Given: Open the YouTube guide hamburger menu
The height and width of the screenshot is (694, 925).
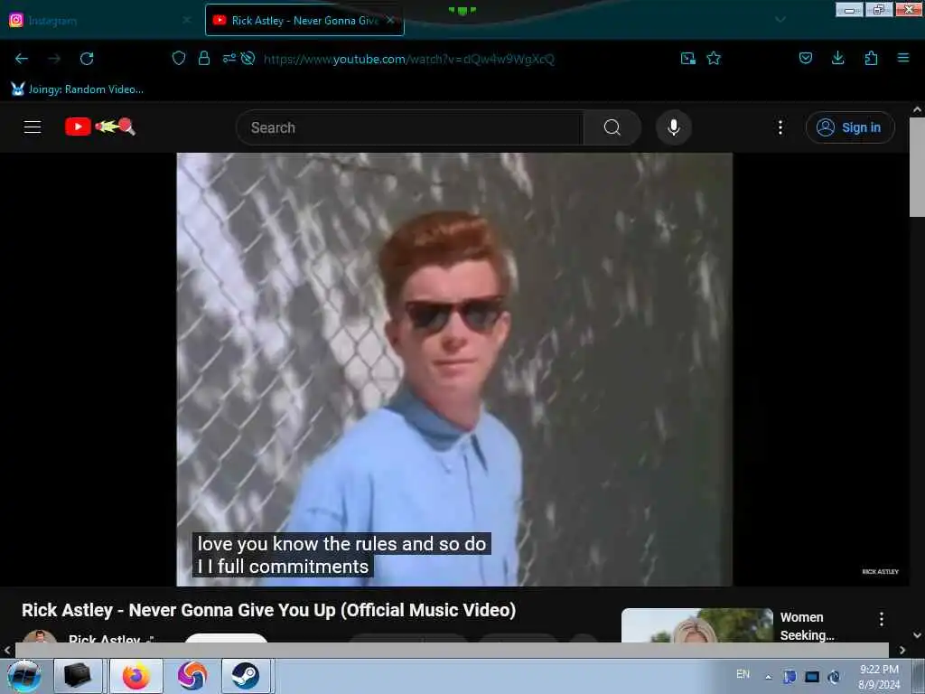Looking at the screenshot, I should pos(33,127).
